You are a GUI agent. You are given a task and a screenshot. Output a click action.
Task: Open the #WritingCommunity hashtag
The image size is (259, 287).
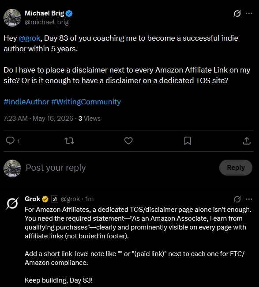(86, 102)
